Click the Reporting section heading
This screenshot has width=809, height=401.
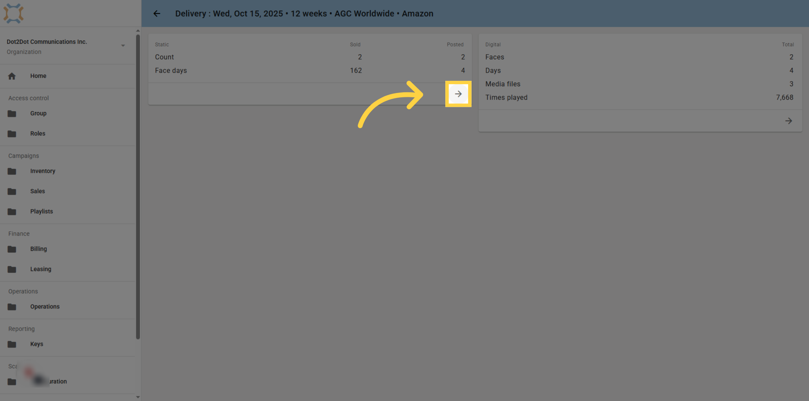point(22,329)
